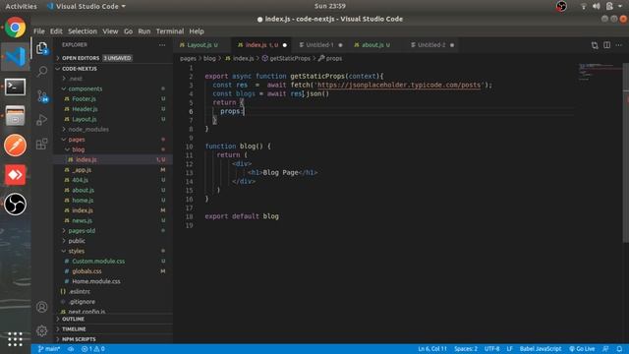Click Spaces: 2 indentation setting
The height and width of the screenshot is (354, 629).
pos(466,349)
